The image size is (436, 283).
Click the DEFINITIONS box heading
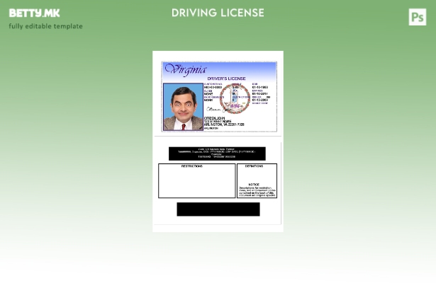(254, 166)
